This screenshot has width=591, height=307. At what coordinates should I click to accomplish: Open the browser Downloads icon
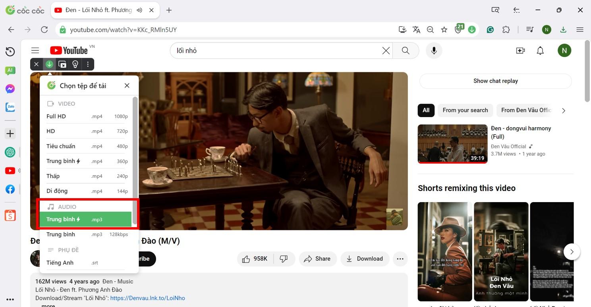(x=563, y=30)
